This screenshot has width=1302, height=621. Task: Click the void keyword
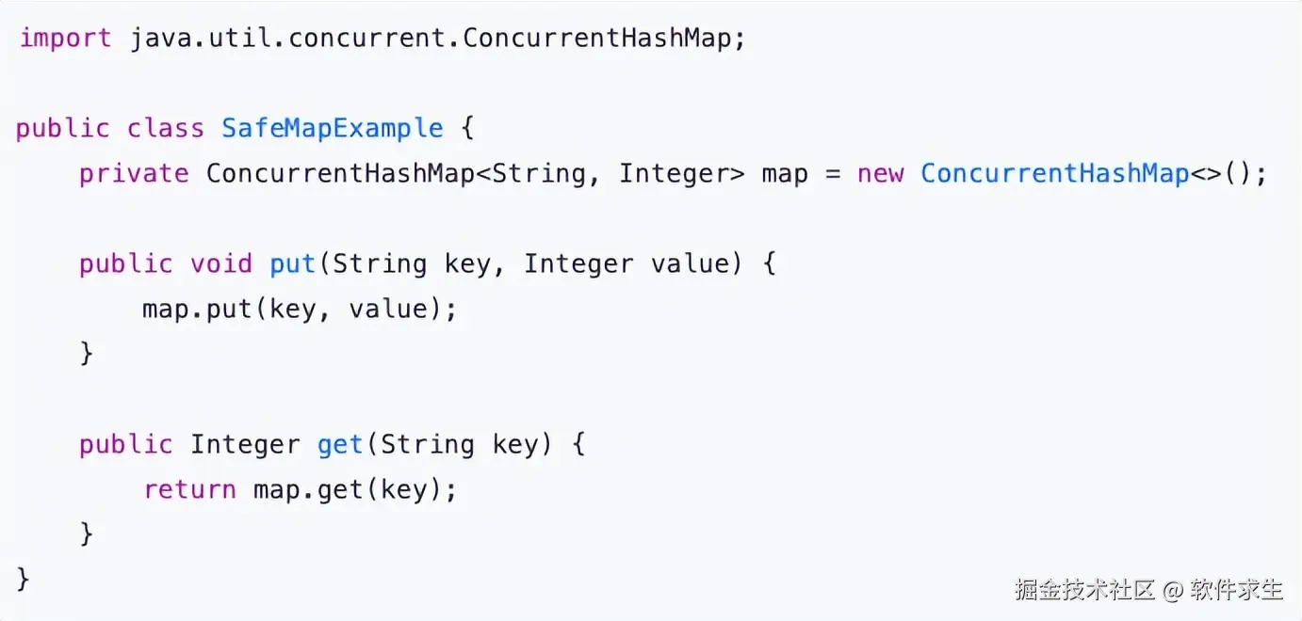pyautogui.click(x=221, y=264)
